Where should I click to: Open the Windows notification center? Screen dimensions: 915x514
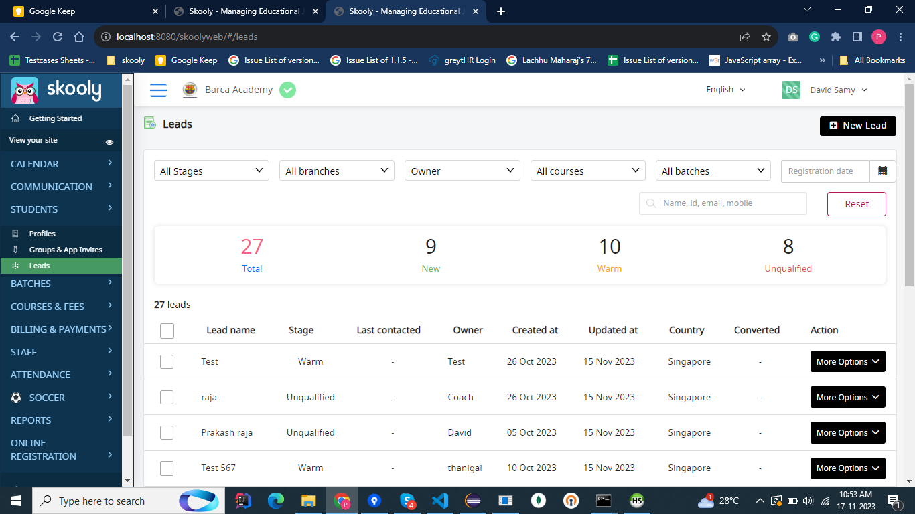894,501
